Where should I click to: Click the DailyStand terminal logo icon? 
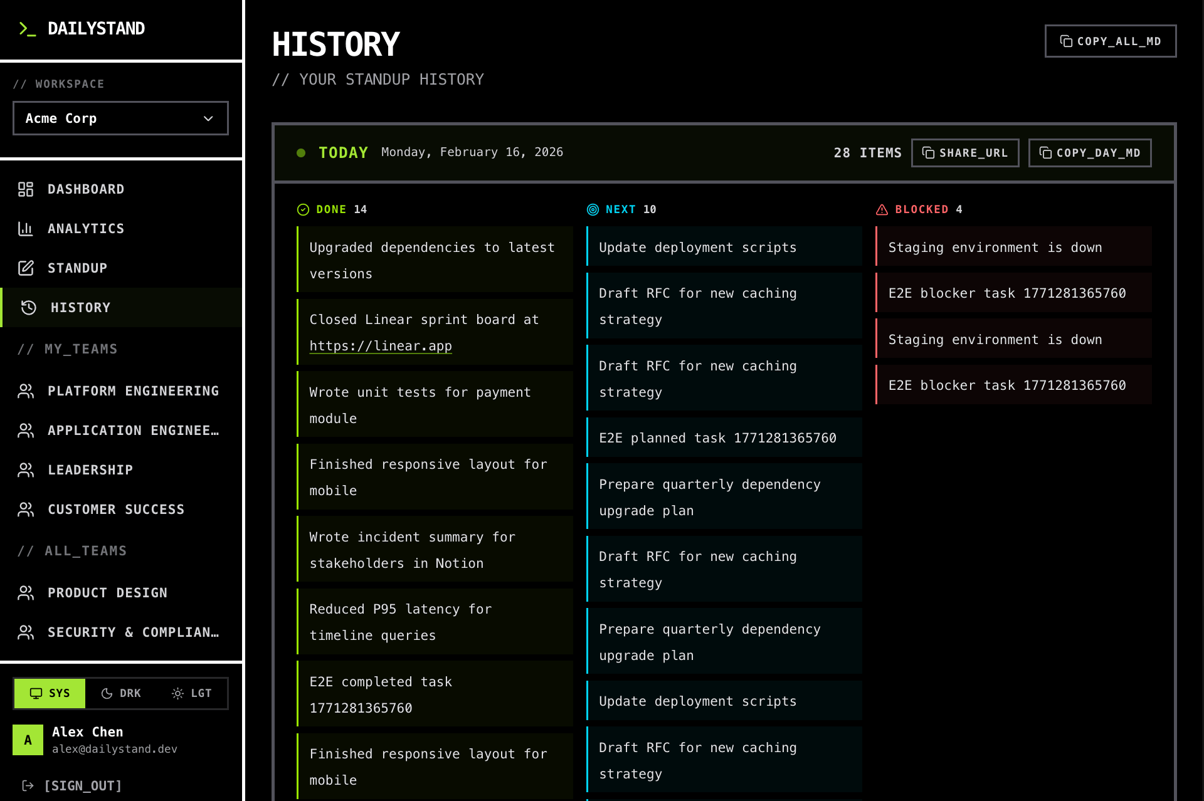tap(27, 29)
